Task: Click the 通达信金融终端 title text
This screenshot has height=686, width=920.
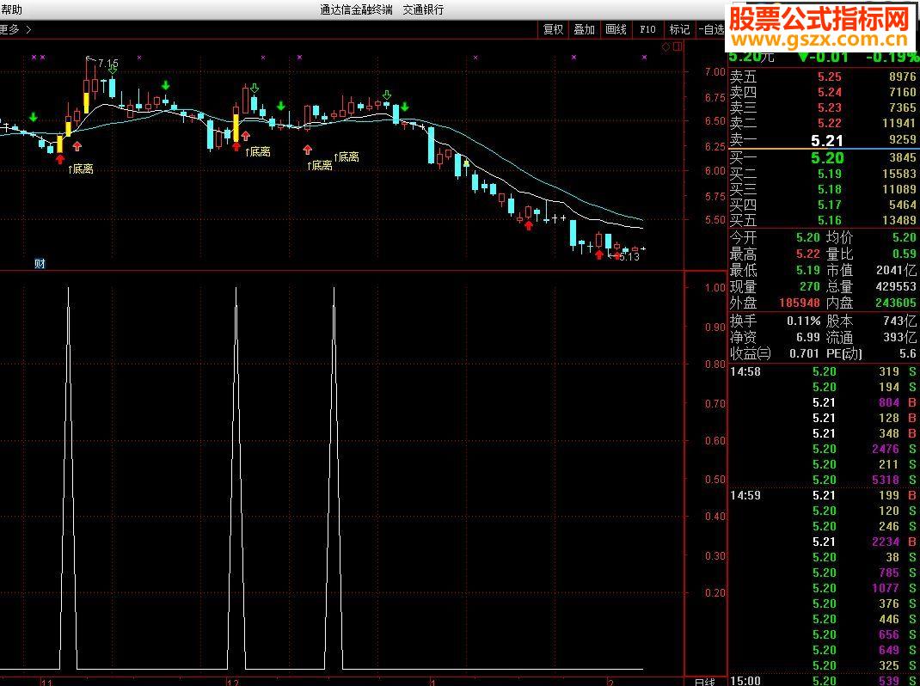Action: (x=356, y=10)
